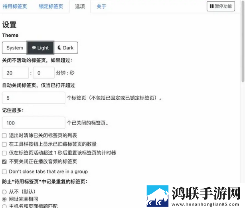This screenshot has height=209, width=245.
Task: Click the Theme label
Action: tap(10, 35)
